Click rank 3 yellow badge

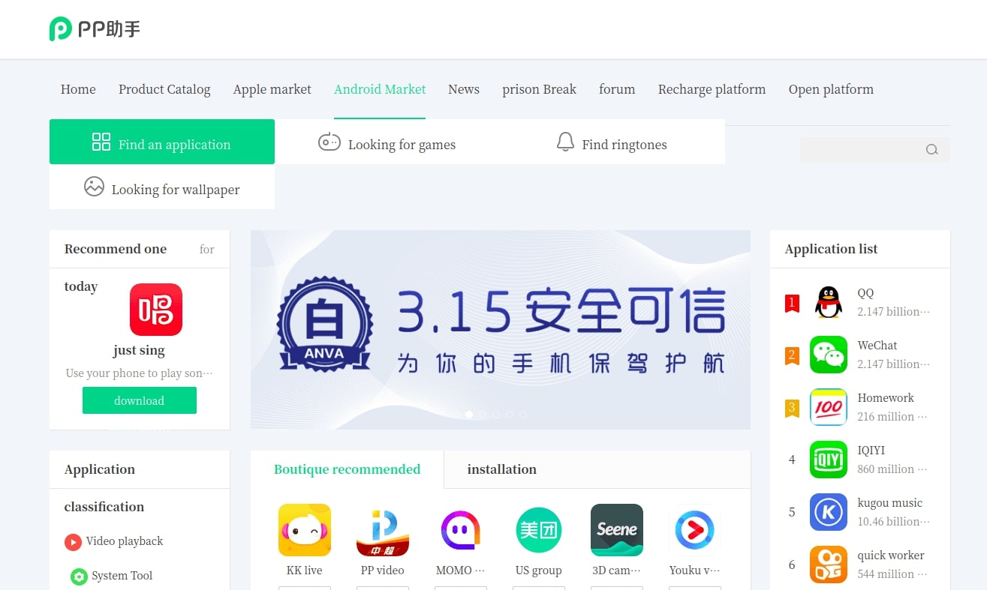pos(792,408)
